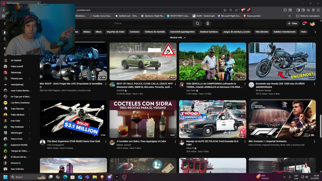Open the SkyVector Flight Plan bookmark
This screenshot has width=322, height=181.
tap(152, 16)
